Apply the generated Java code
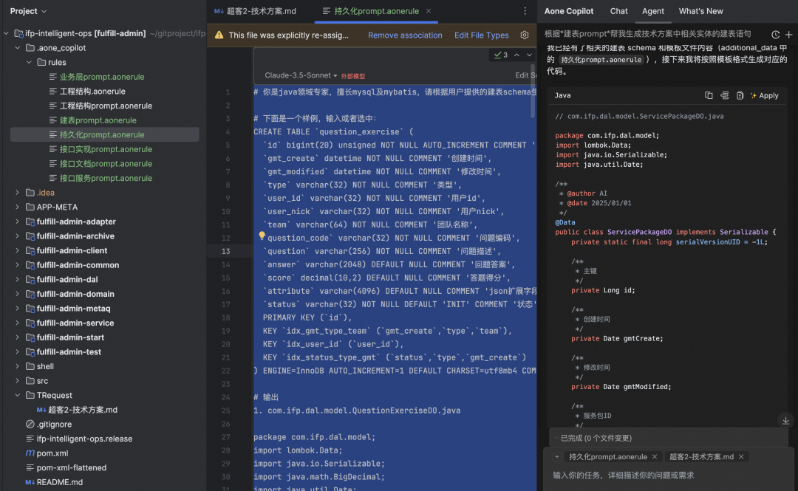 coord(765,96)
